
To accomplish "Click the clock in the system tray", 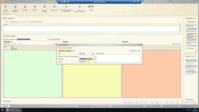I will click(x=195, y=110).
